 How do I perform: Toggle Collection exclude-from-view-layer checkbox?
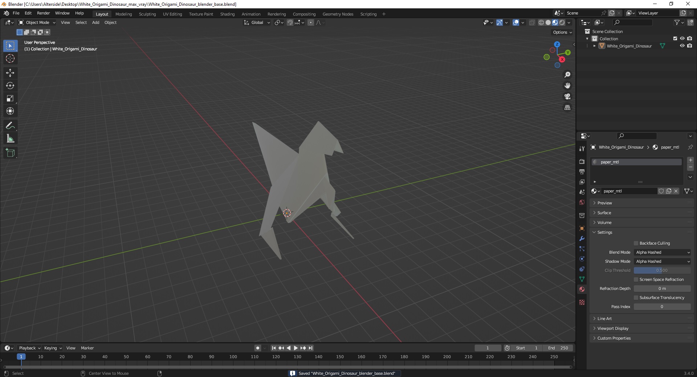tap(675, 38)
